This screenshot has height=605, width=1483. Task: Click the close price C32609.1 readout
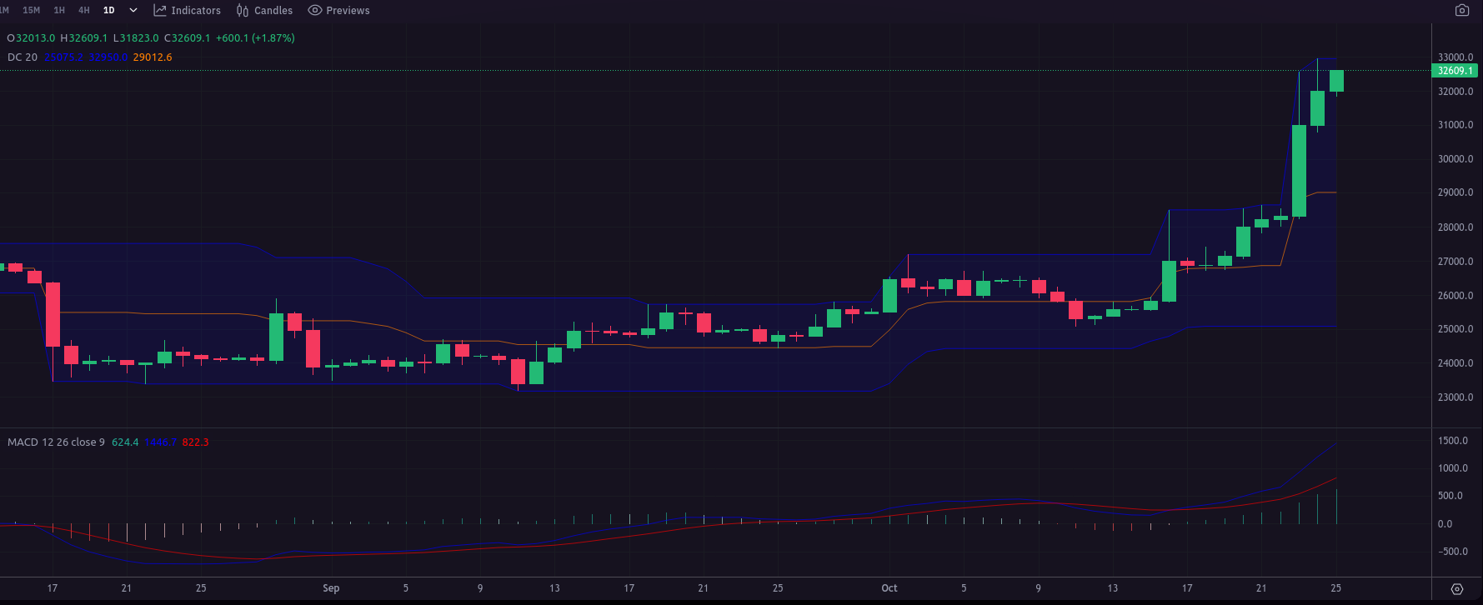188,38
